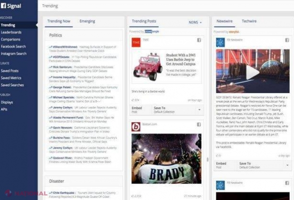Click second FB Newswire globe avatar

(220, 185)
